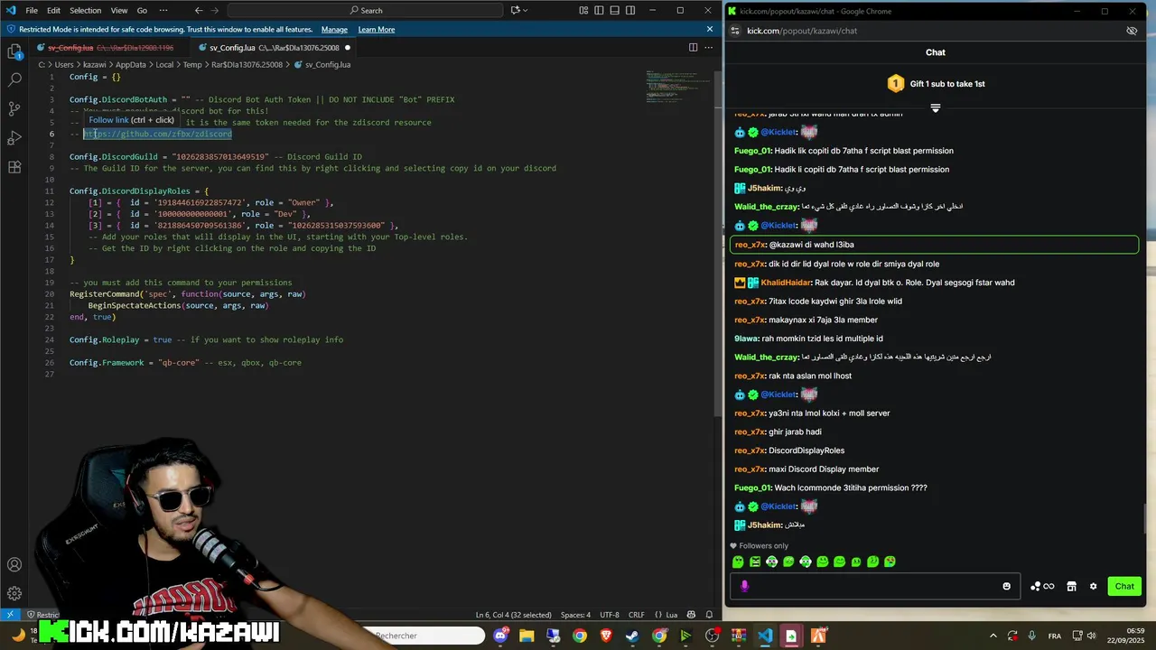1156x650 pixels.
Task: Open the Search view in the activity bar
Action: (x=14, y=79)
